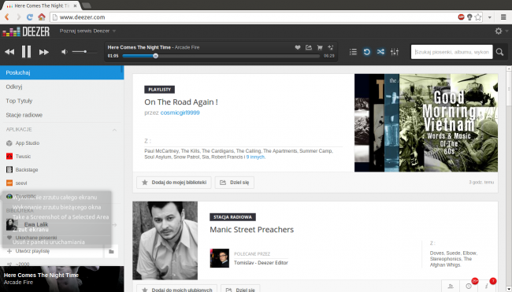Image resolution: width=512 pixels, height=292 pixels.
Task: Open bookmarks dropdown arrow in browser toolbar
Action: coord(489,17)
